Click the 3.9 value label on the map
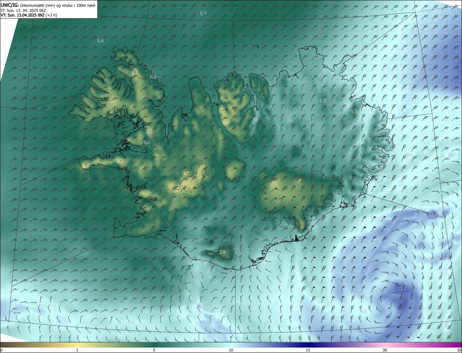This screenshot has height=353, width=462. click(x=222, y=252)
